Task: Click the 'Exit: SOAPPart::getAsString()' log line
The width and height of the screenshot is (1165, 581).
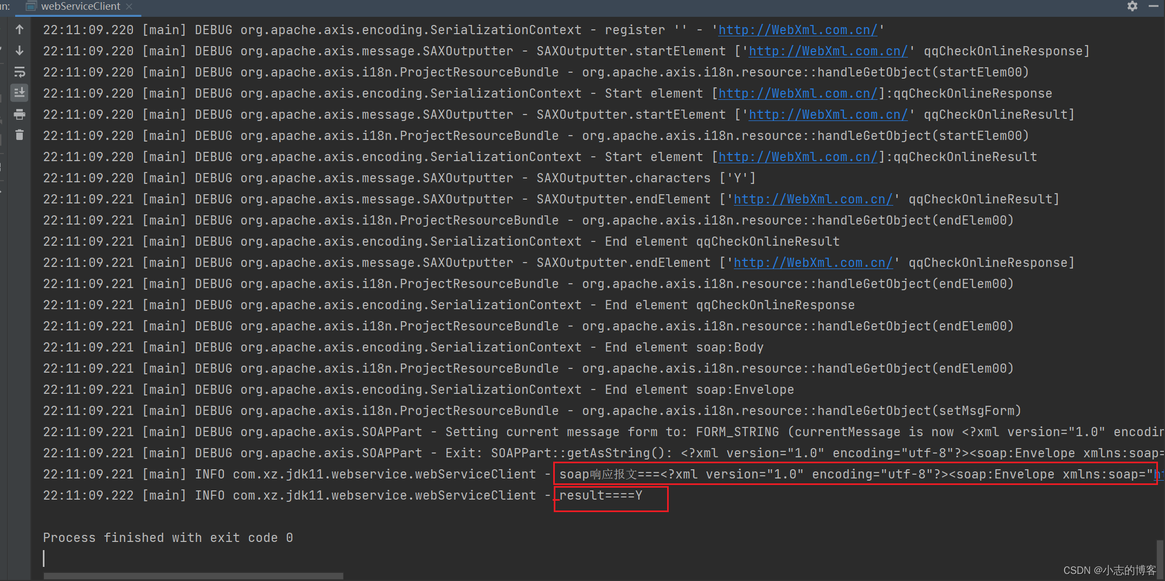Action: tap(603, 453)
